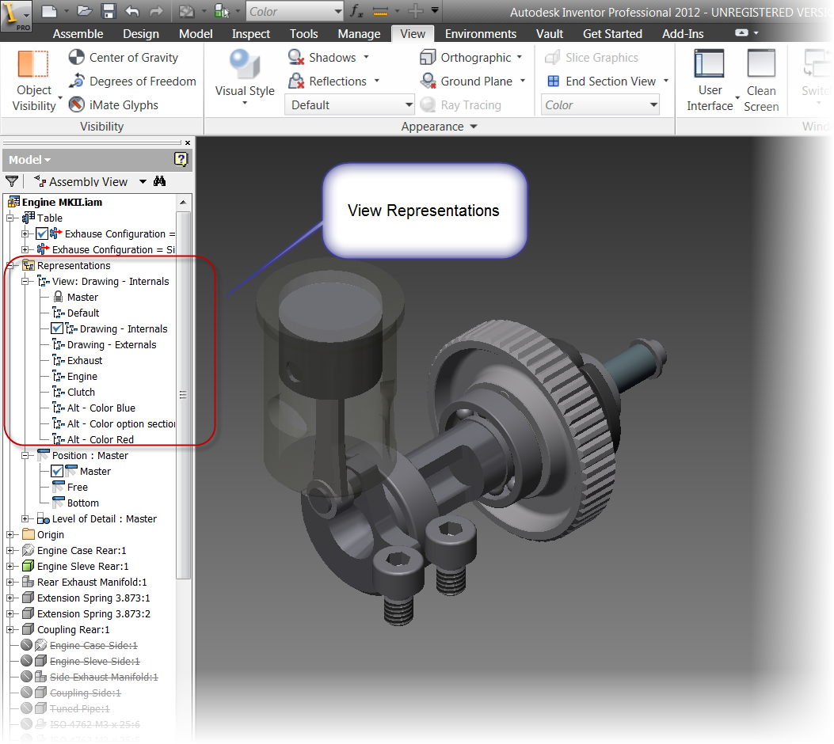Toggle suppression icon for Side Exhaust Manifold:1
834x744 pixels.
point(27,677)
